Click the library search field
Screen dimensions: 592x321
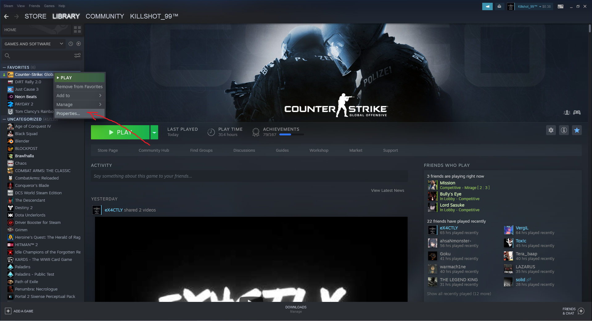42,56
